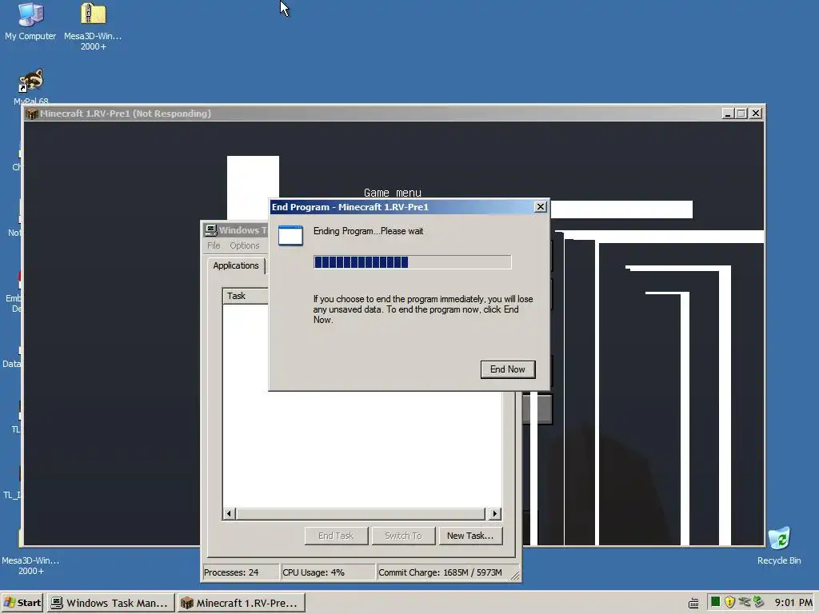
Task: Click the blue window icon in End Program dialog
Action: point(290,236)
